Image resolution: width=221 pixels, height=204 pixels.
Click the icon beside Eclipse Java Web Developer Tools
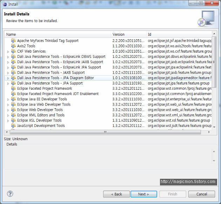[x=13, y=104]
